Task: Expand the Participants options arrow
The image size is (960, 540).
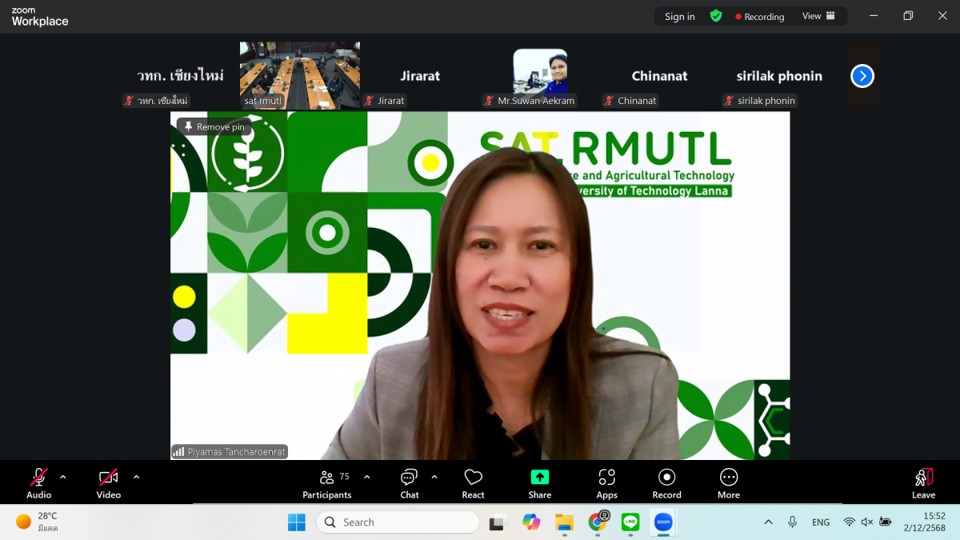Action: click(367, 477)
